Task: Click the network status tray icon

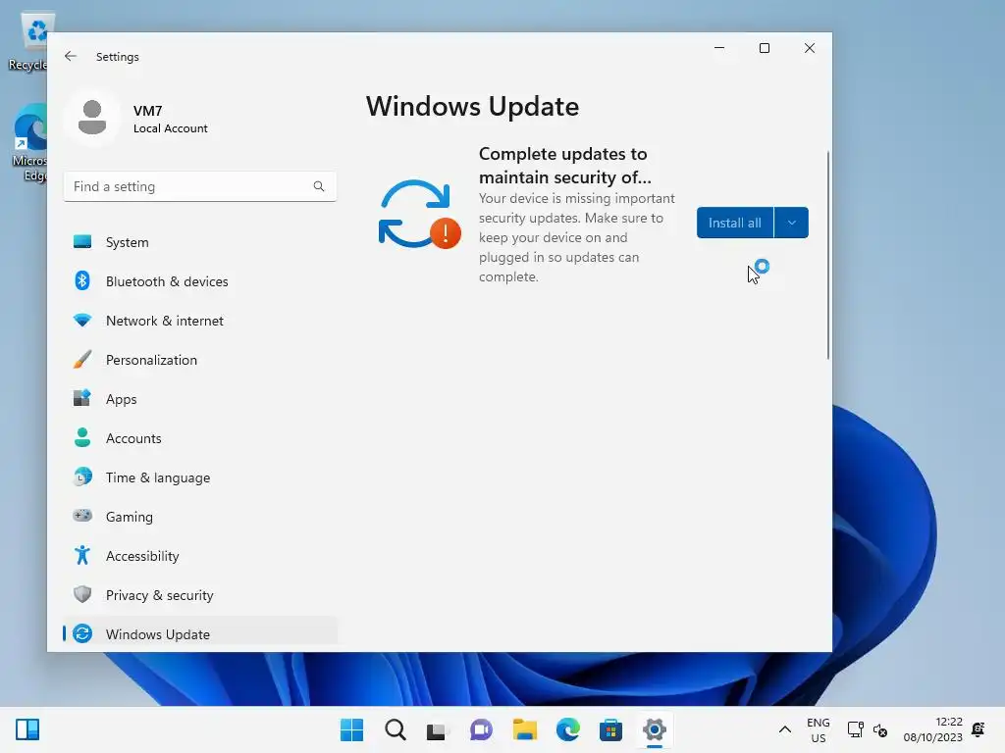Action: (856, 729)
